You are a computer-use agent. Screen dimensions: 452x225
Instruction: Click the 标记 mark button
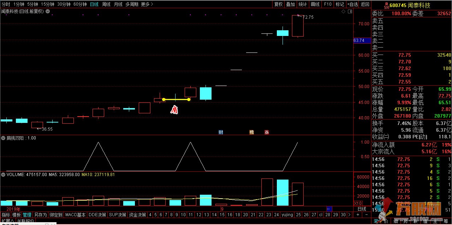tap(340, 4)
